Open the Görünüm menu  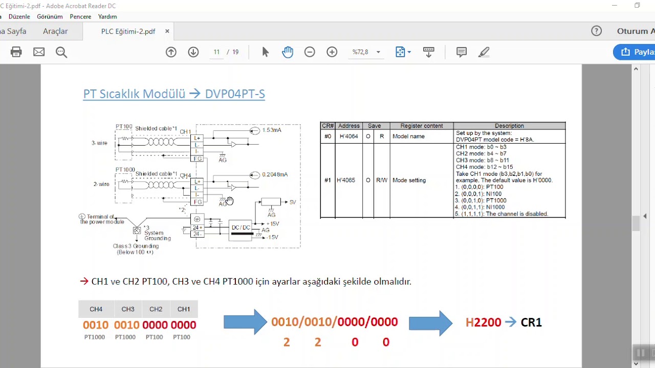(50, 16)
